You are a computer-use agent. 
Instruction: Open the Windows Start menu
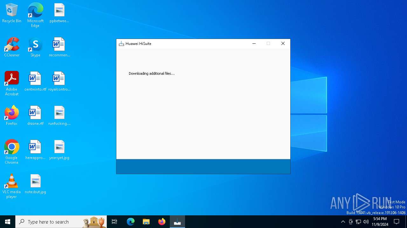click(8, 222)
